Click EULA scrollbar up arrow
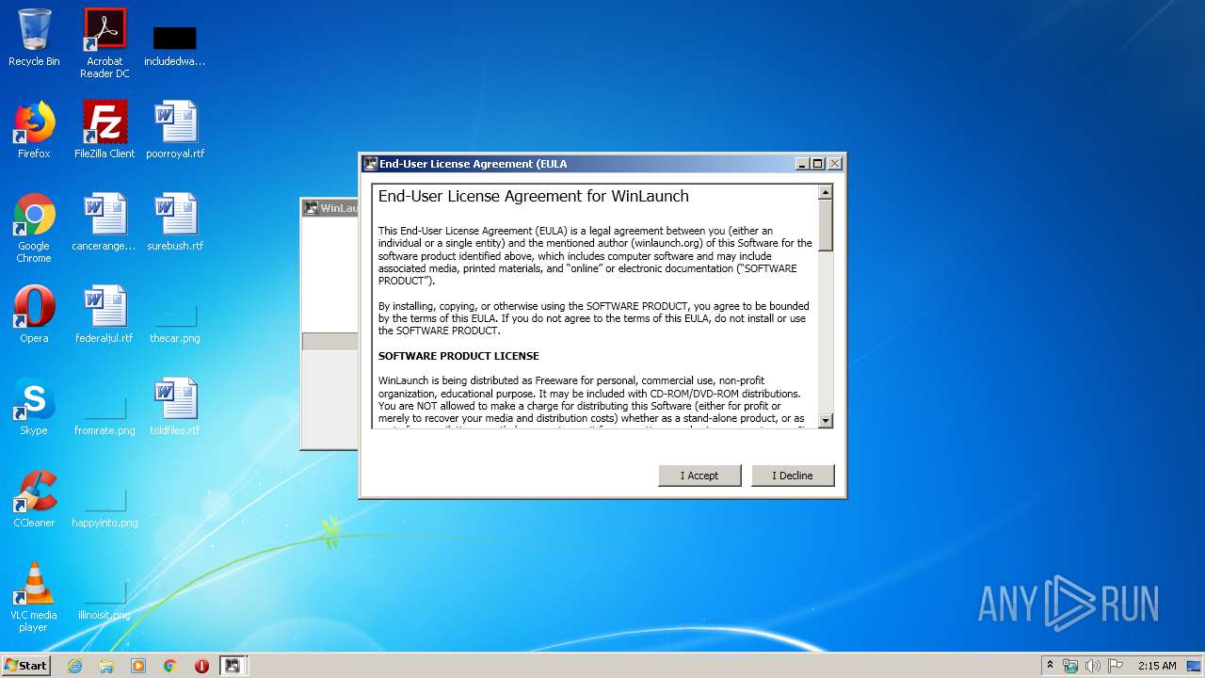The width and height of the screenshot is (1205, 678). pos(826,192)
